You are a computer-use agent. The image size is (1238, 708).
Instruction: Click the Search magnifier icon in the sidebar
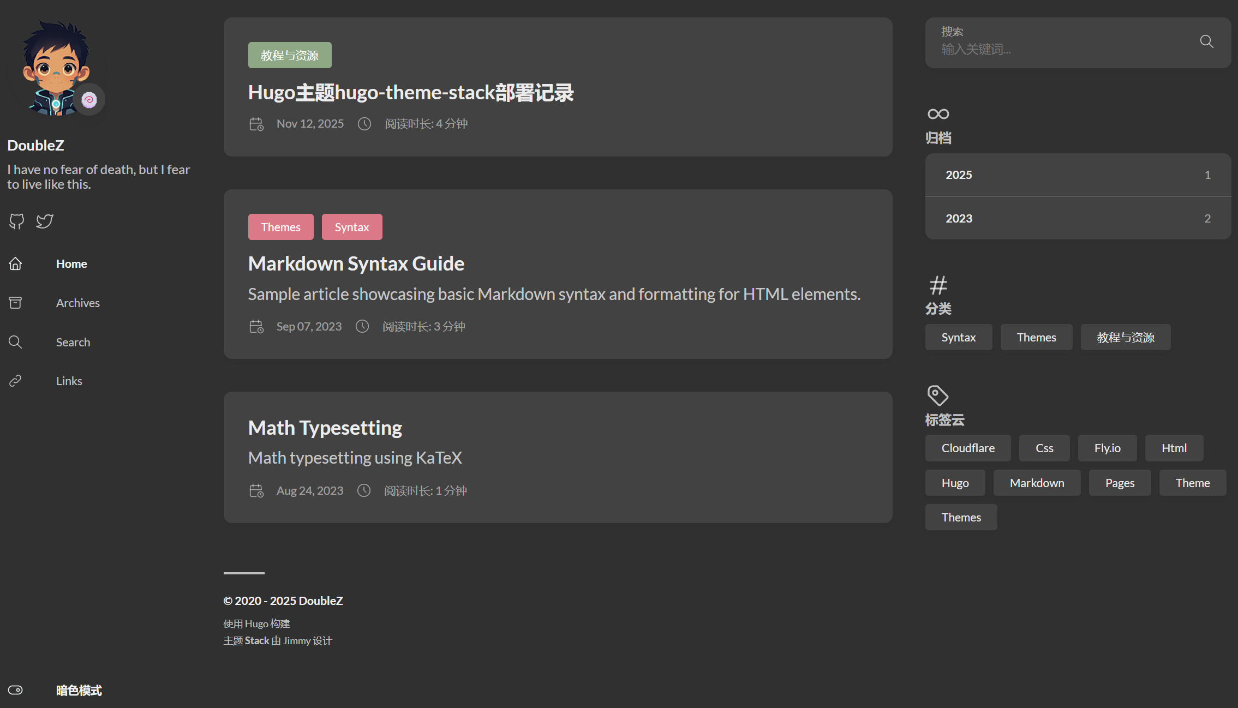click(x=15, y=342)
